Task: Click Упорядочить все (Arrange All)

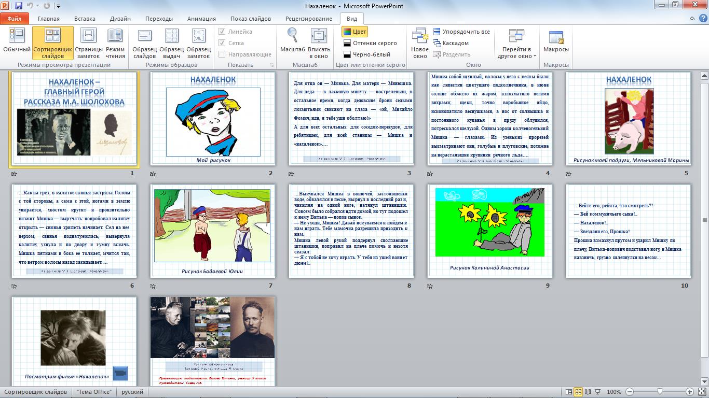Action: coord(461,32)
